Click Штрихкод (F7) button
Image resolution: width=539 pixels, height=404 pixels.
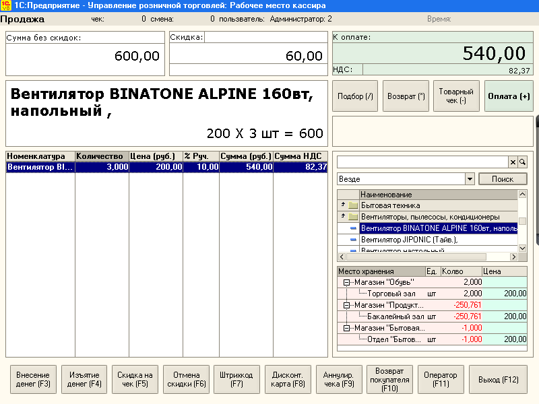click(236, 380)
